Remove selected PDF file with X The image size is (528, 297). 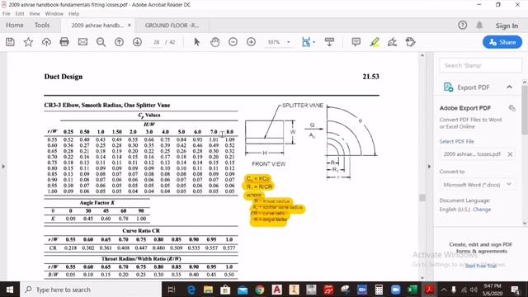(x=510, y=154)
